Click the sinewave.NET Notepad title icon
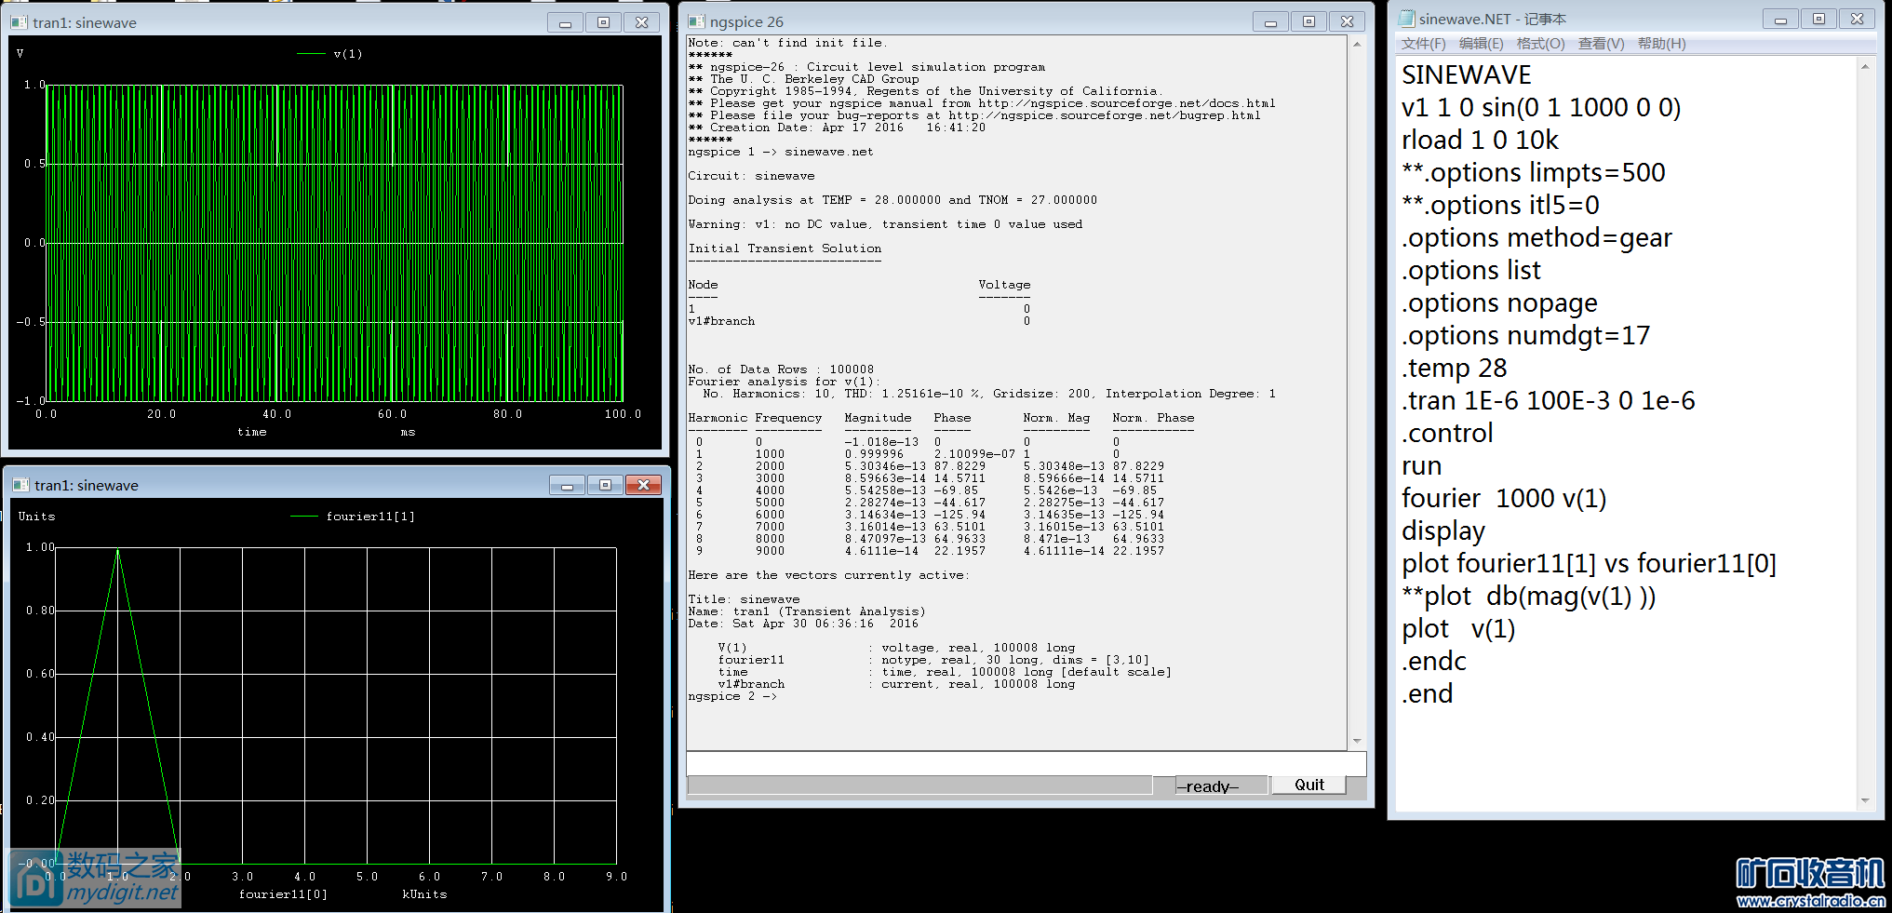 click(1406, 19)
